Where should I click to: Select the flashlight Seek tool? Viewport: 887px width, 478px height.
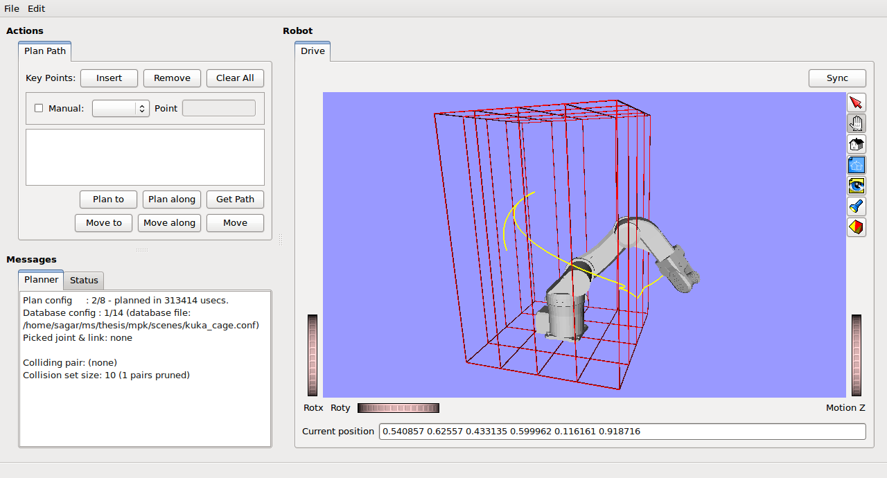[857, 206]
